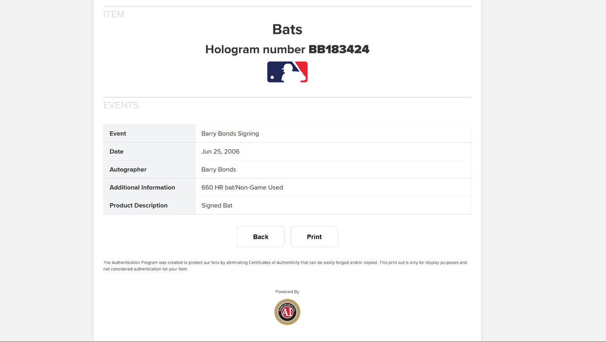Click the Back button
606x342 pixels.
(260, 236)
